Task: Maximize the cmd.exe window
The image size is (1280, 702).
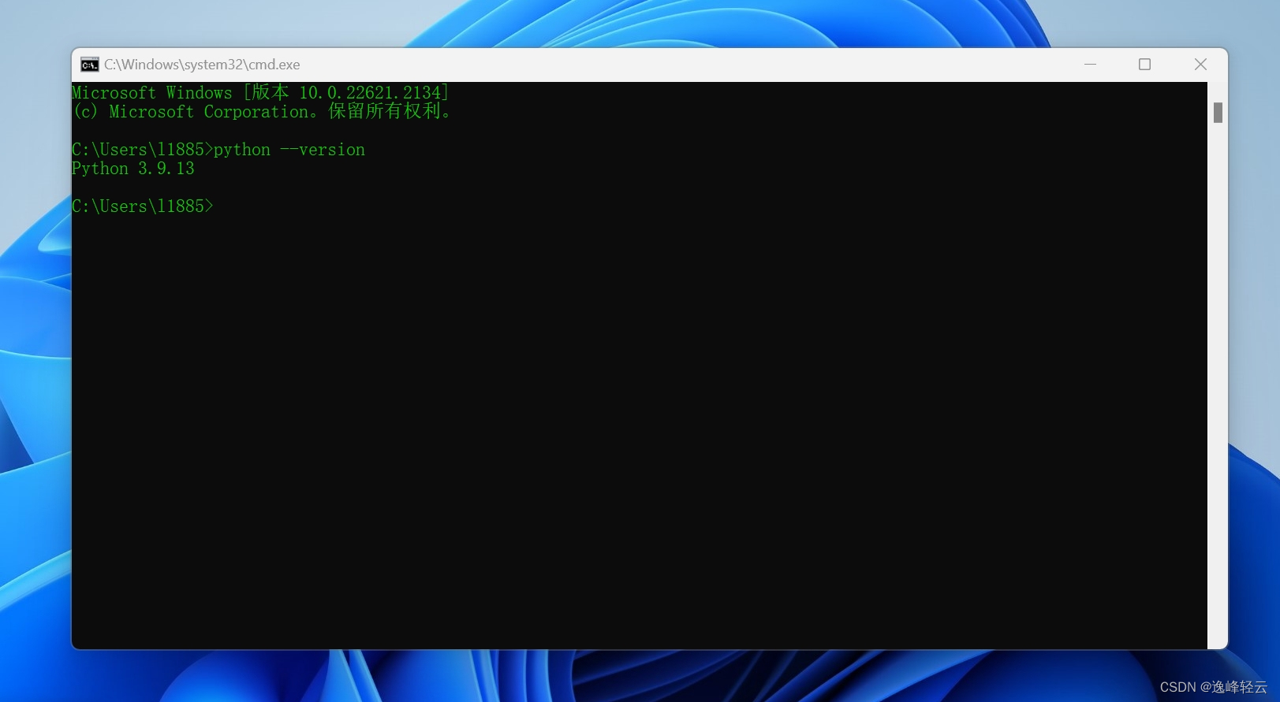Action: coord(1144,65)
